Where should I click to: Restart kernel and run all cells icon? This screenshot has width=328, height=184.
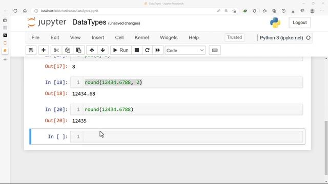158,50
